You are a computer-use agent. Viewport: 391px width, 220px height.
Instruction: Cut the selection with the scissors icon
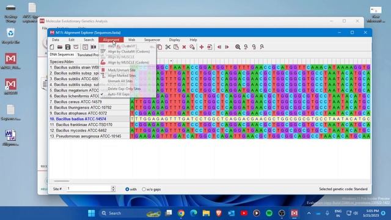[x=168, y=47]
